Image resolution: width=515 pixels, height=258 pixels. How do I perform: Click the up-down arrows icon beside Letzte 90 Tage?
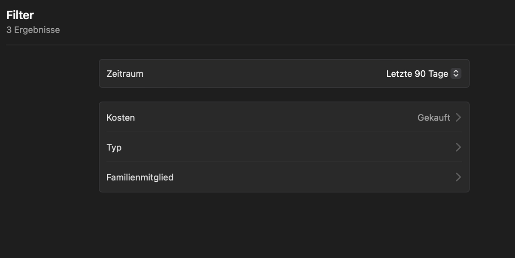tap(456, 74)
